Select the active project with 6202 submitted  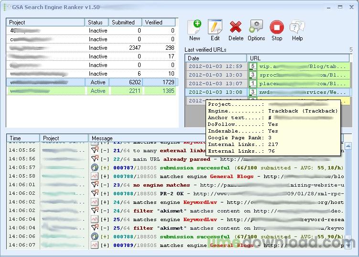(x=92, y=82)
